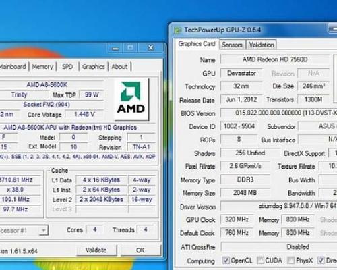Click the ATI CrossFire Disabled field
The width and height of the screenshot is (337, 270).
tap(278, 246)
